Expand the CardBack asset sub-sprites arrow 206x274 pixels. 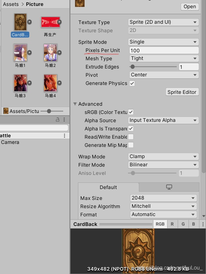click(30, 22)
